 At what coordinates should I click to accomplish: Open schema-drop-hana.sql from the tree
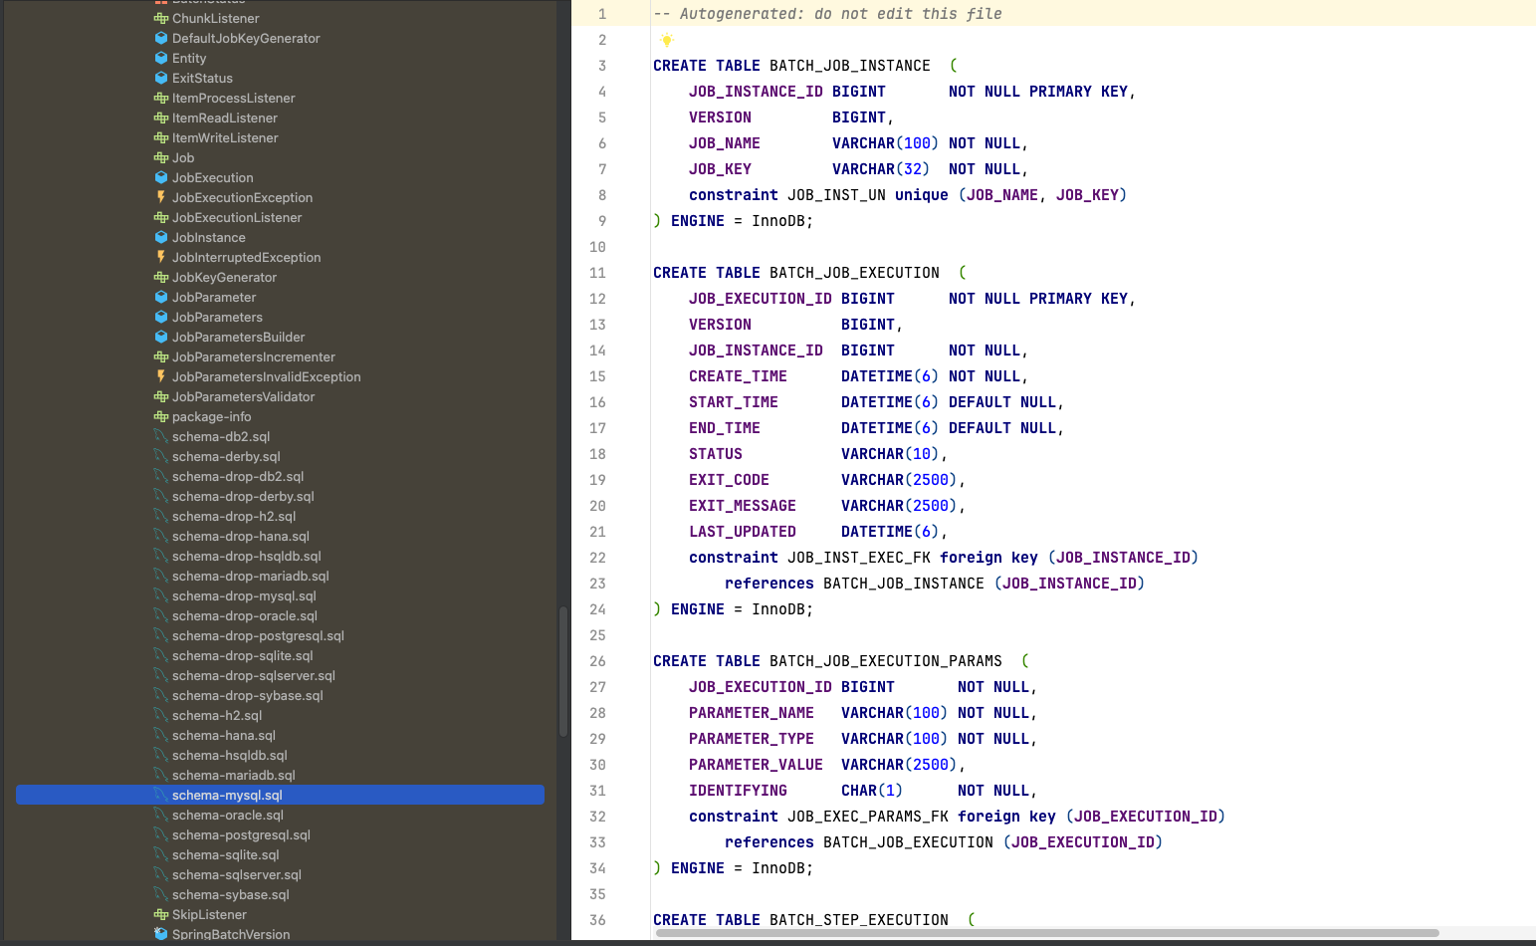(x=241, y=536)
